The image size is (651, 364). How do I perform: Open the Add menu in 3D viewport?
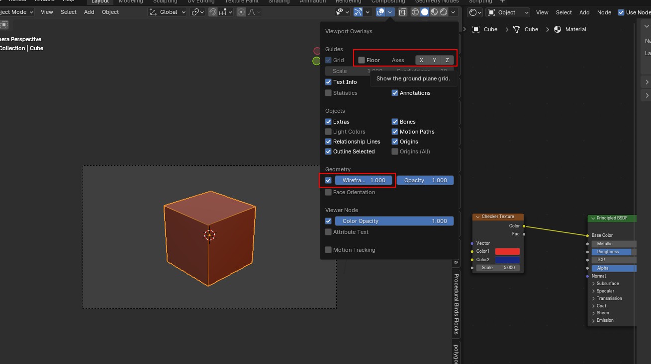click(89, 12)
